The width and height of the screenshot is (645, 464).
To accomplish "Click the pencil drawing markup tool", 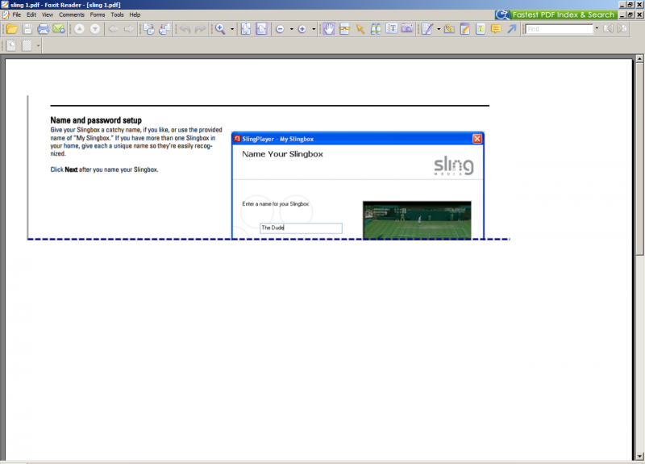I will coord(427,29).
